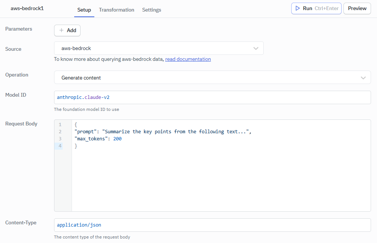The width and height of the screenshot is (377, 243).
Task: Click the Source label
Action: (13, 49)
